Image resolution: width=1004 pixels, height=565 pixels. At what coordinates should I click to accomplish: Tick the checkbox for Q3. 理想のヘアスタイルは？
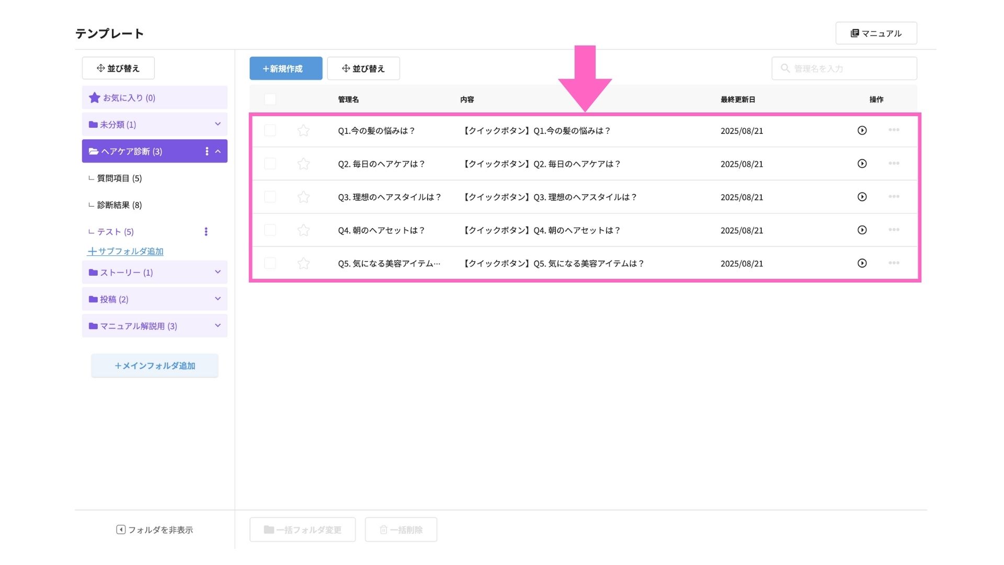pos(270,197)
